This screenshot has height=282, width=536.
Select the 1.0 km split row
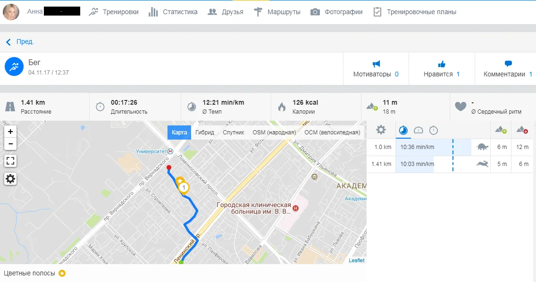450,147
